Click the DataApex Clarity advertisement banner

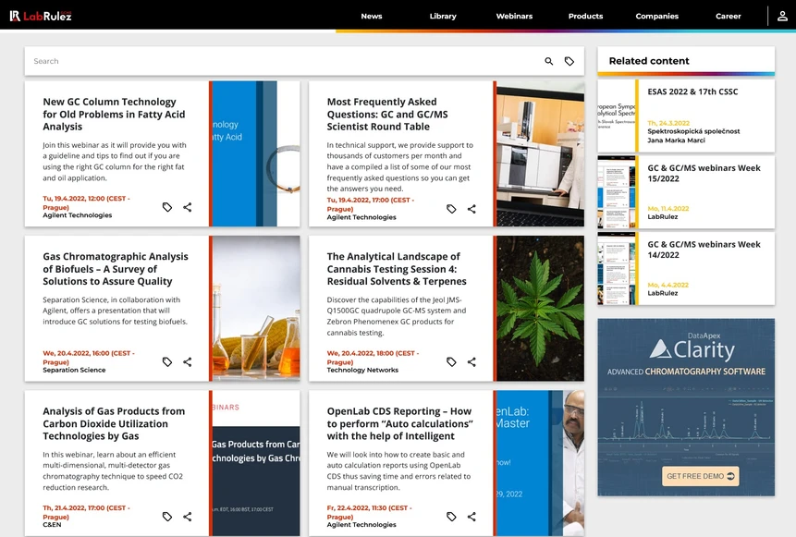coord(686,407)
